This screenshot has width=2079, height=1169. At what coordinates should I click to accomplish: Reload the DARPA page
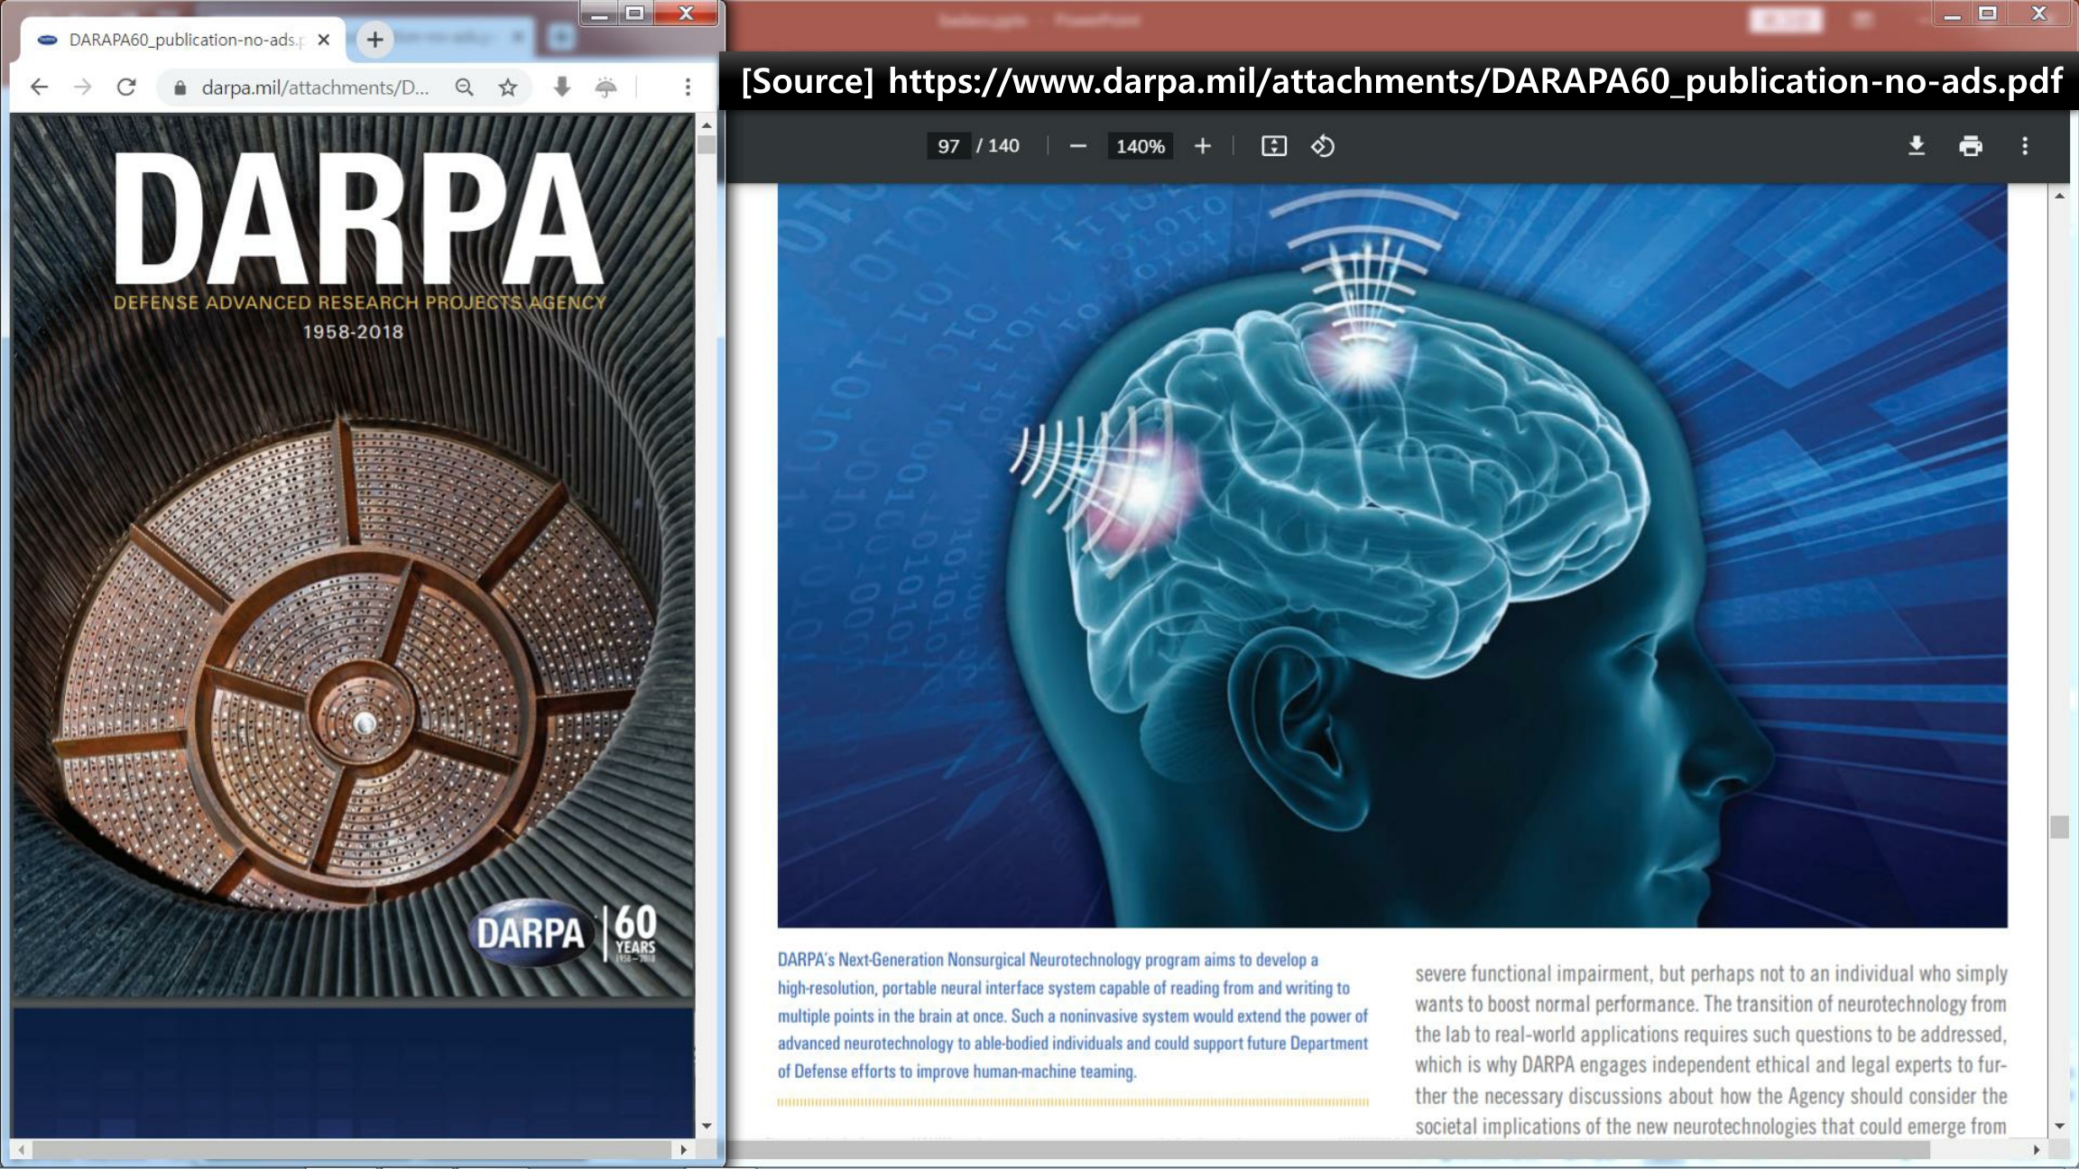pyautogui.click(x=126, y=87)
